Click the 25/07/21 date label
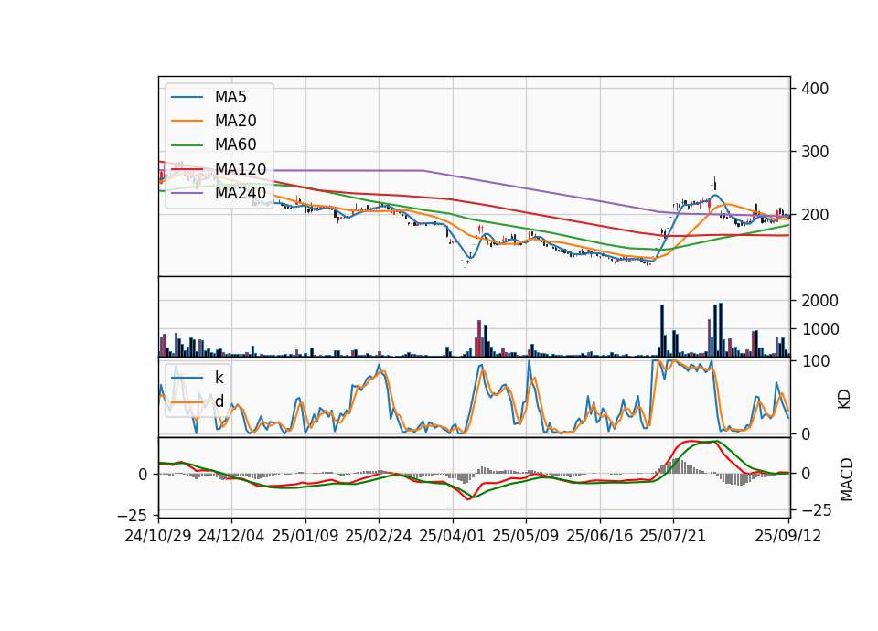The height and width of the screenshot is (631, 878). click(673, 536)
